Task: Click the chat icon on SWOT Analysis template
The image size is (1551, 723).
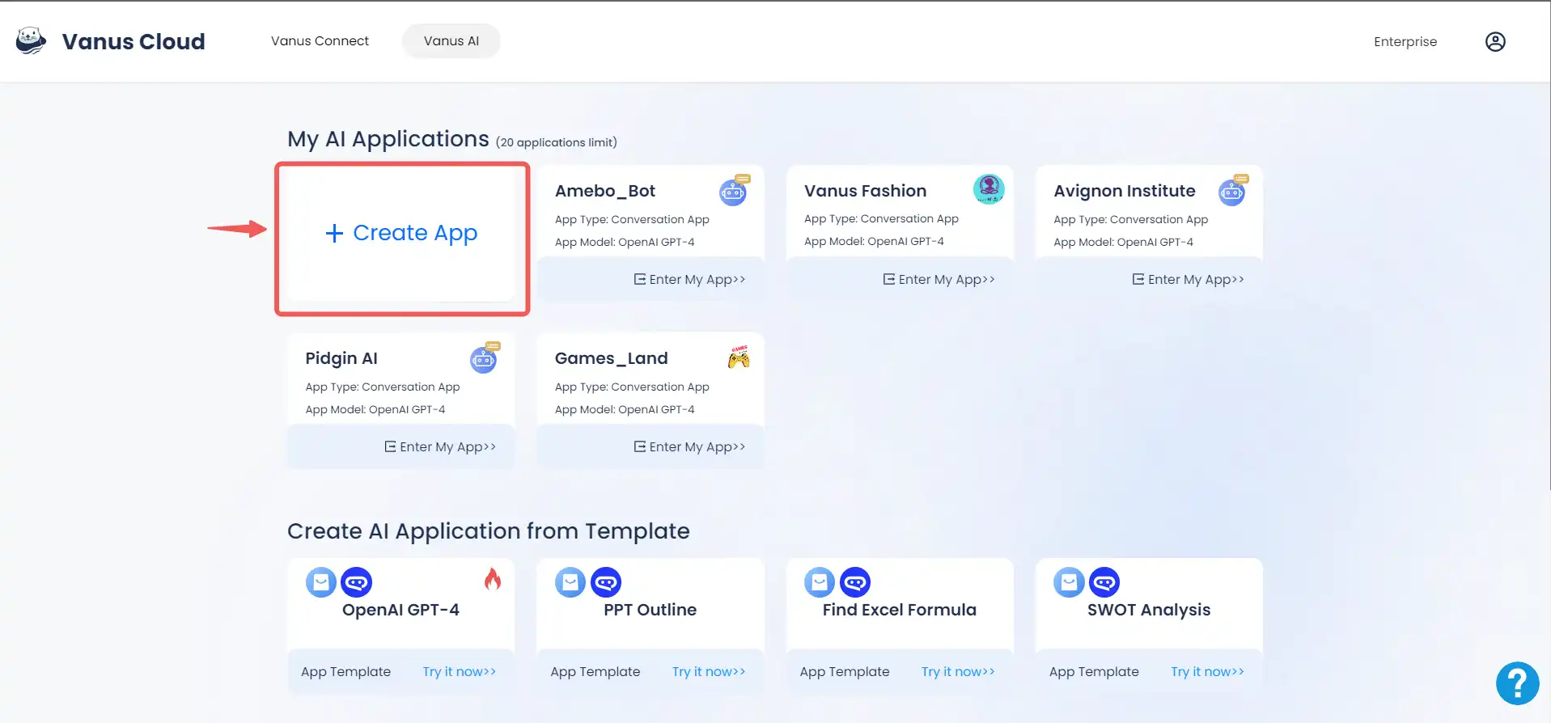Action: coord(1104,582)
